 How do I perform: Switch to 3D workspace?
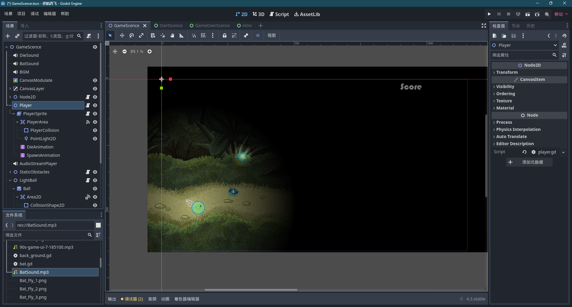coord(259,14)
